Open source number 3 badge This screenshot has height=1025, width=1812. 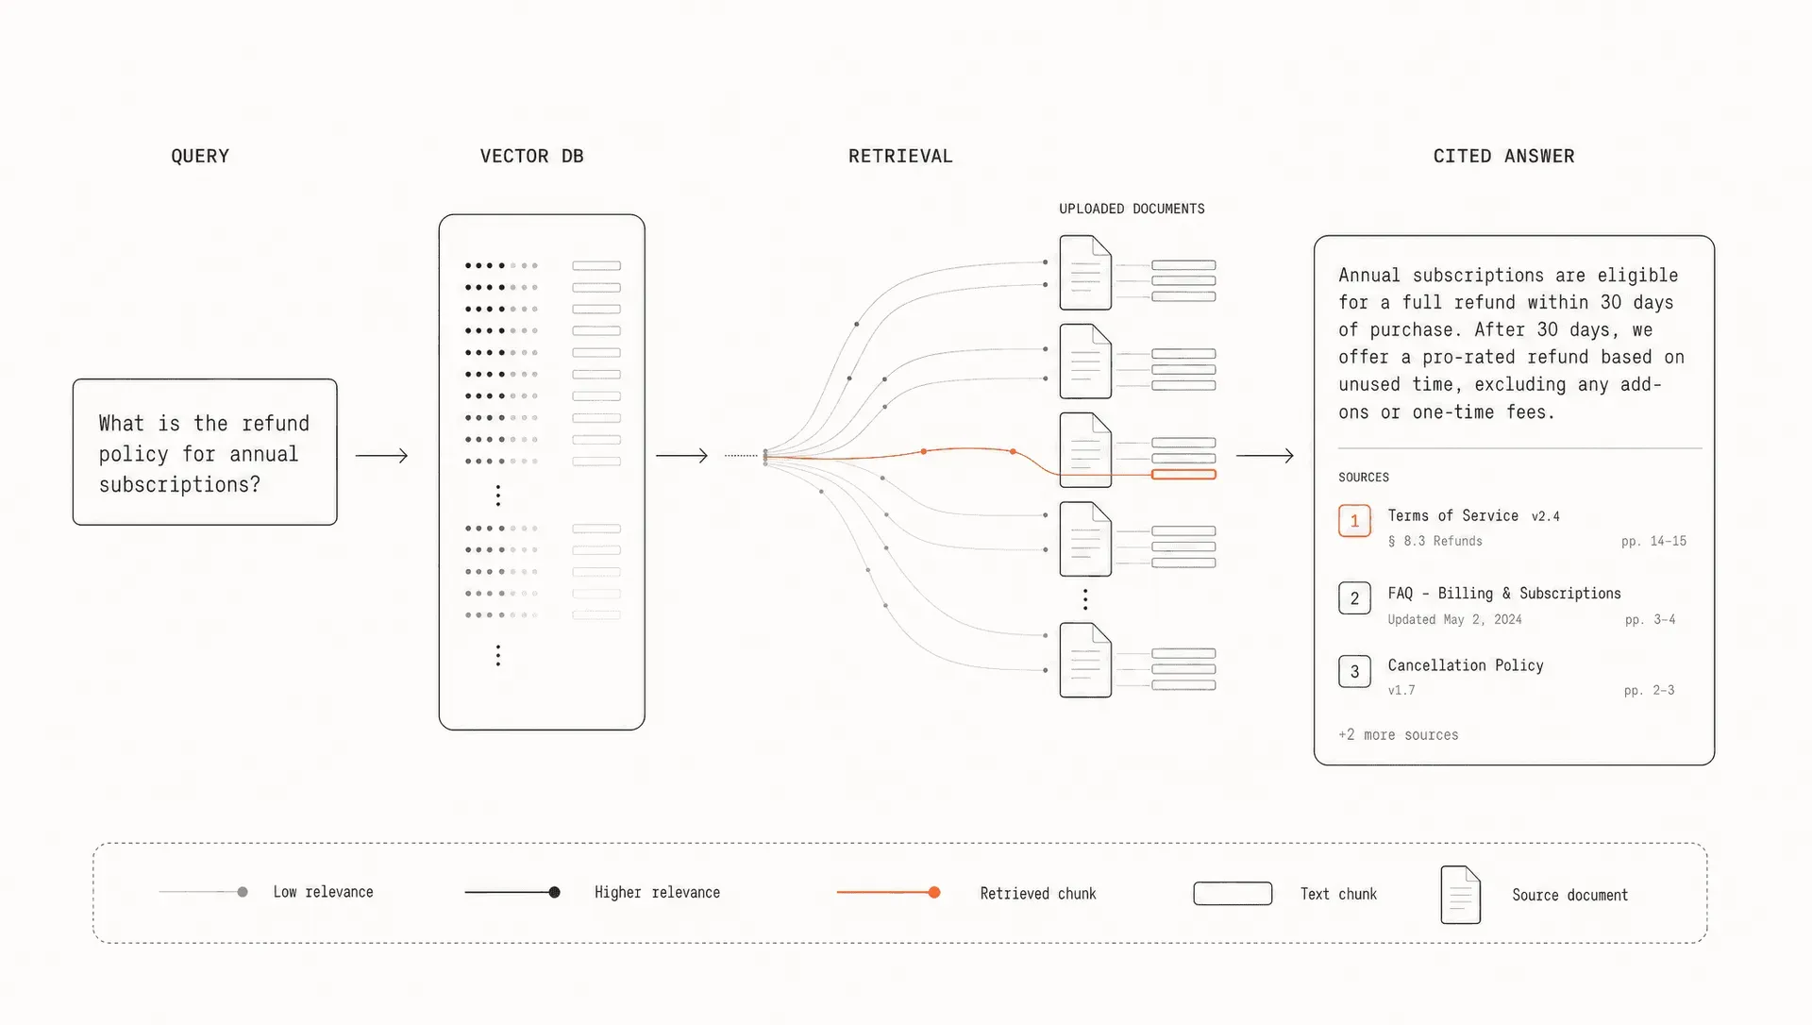pos(1354,671)
